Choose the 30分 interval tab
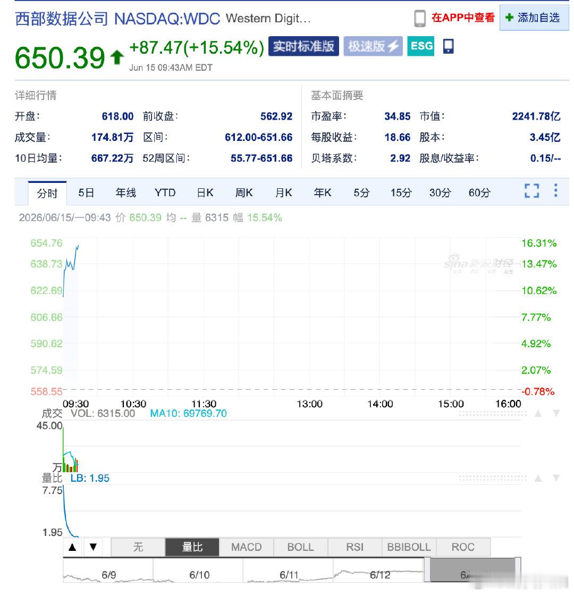The width and height of the screenshot is (574, 595). click(440, 193)
